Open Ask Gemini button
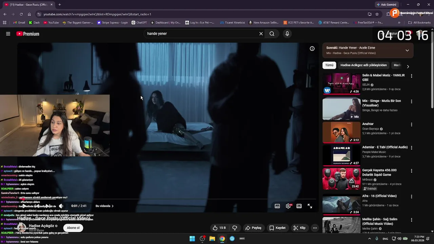The width and height of the screenshot is (434, 244). (x=386, y=4)
